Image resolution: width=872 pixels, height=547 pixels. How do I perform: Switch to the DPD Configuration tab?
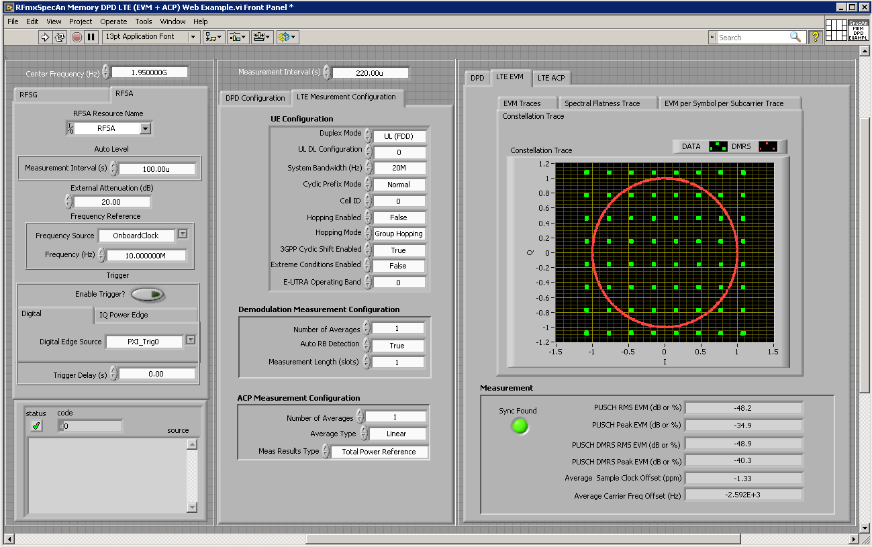pos(255,98)
